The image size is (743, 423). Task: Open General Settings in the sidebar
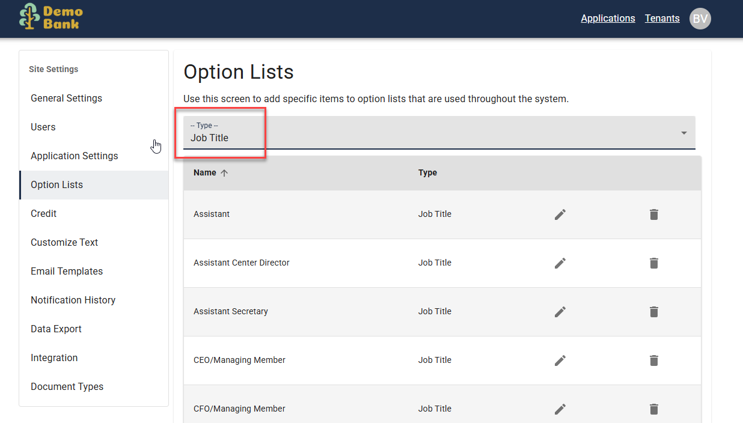click(67, 98)
